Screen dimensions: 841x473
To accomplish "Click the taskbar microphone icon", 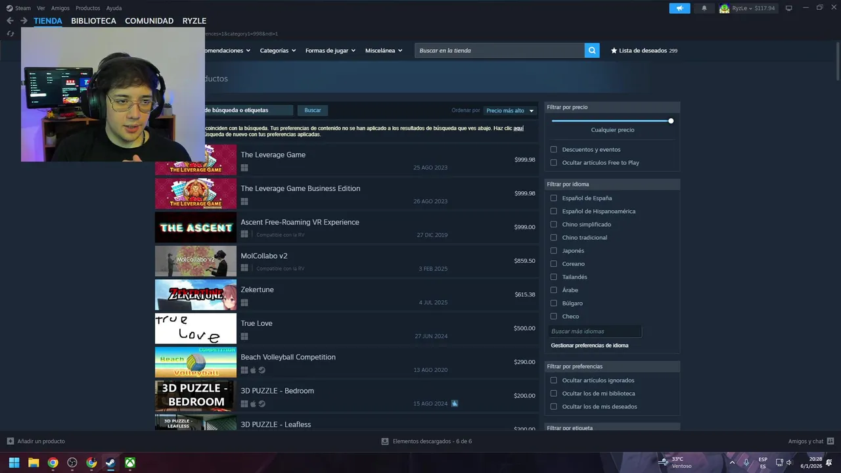I will [746, 462].
